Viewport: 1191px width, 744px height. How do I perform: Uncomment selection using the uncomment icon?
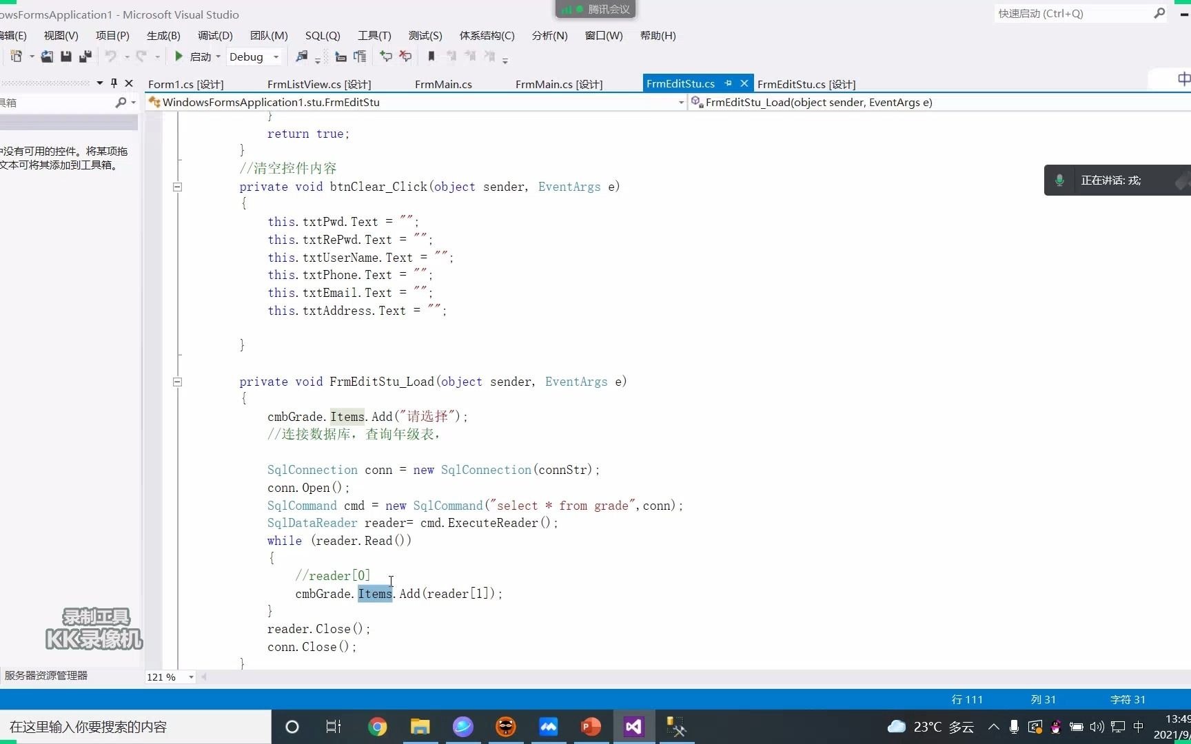click(x=405, y=56)
